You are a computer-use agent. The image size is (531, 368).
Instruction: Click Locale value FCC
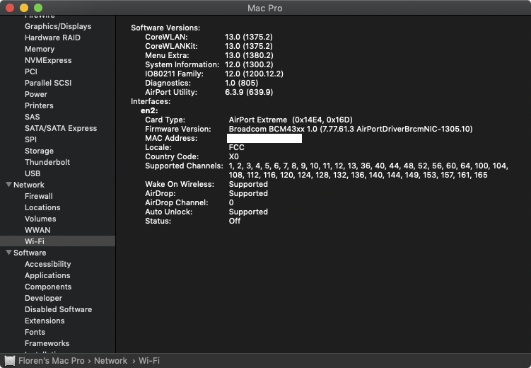pyautogui.click(x=236, y=147)
